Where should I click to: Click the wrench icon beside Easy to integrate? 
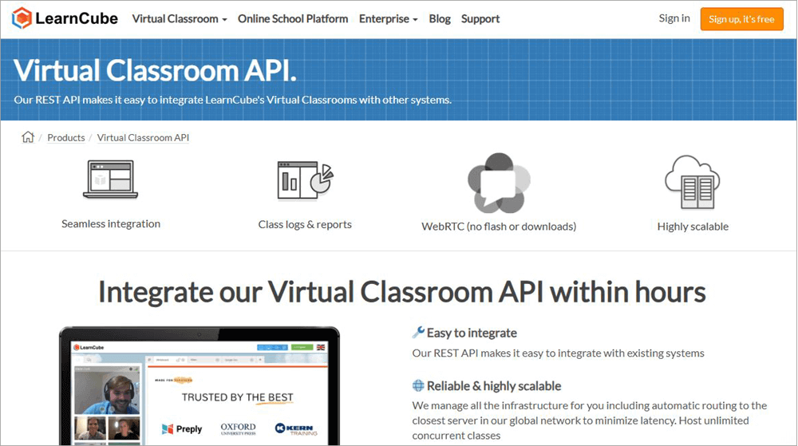coord(418,333)
